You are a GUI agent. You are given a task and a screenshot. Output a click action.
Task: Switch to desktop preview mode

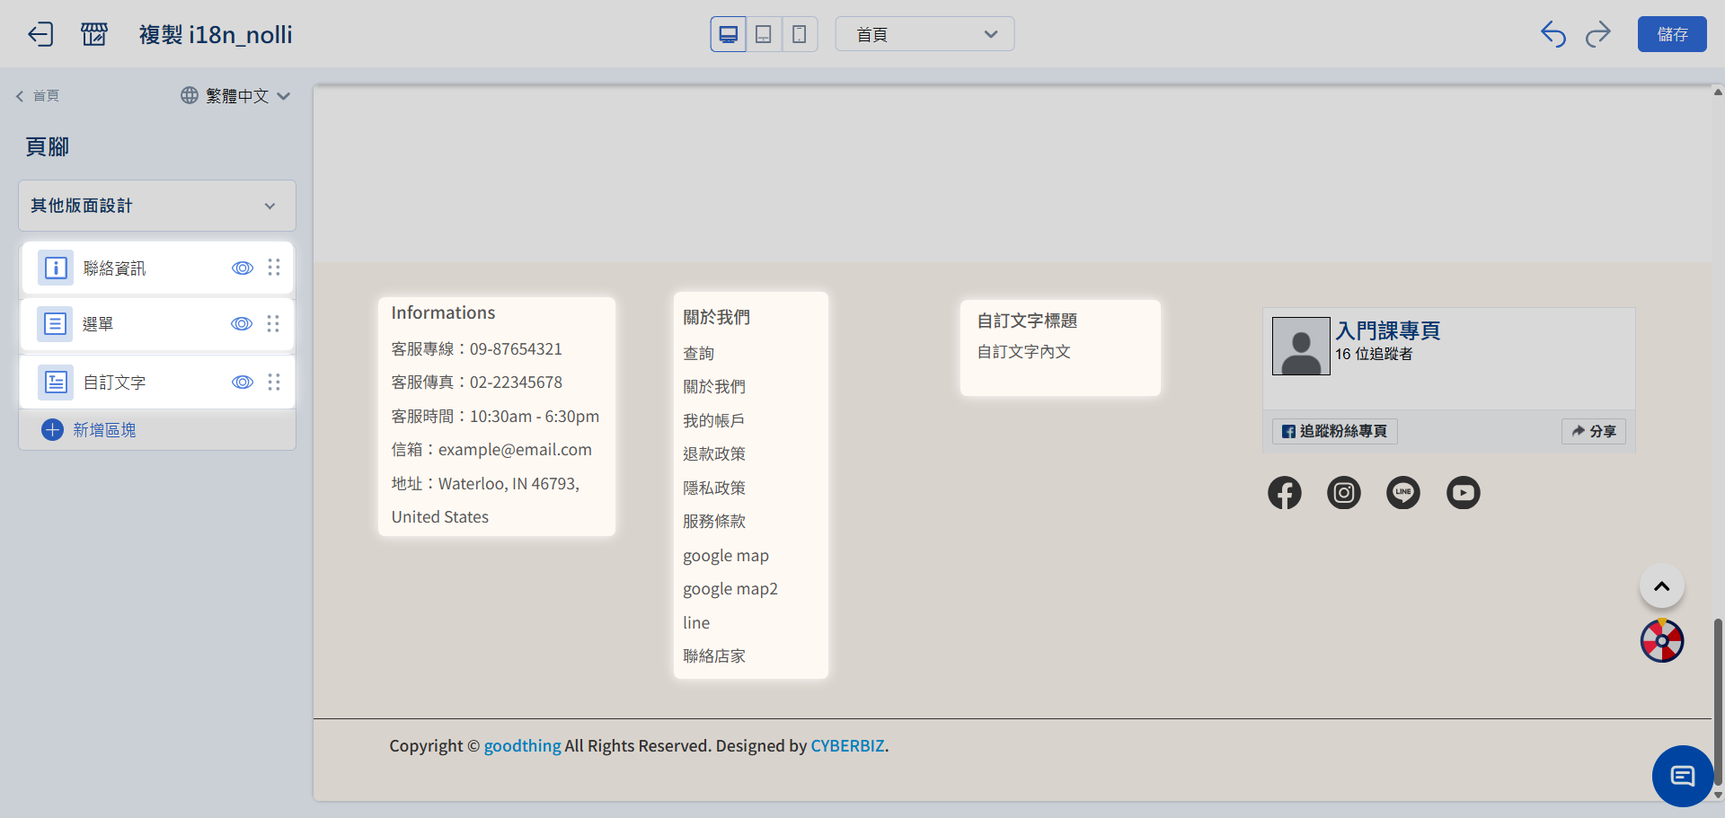(729, 34)
